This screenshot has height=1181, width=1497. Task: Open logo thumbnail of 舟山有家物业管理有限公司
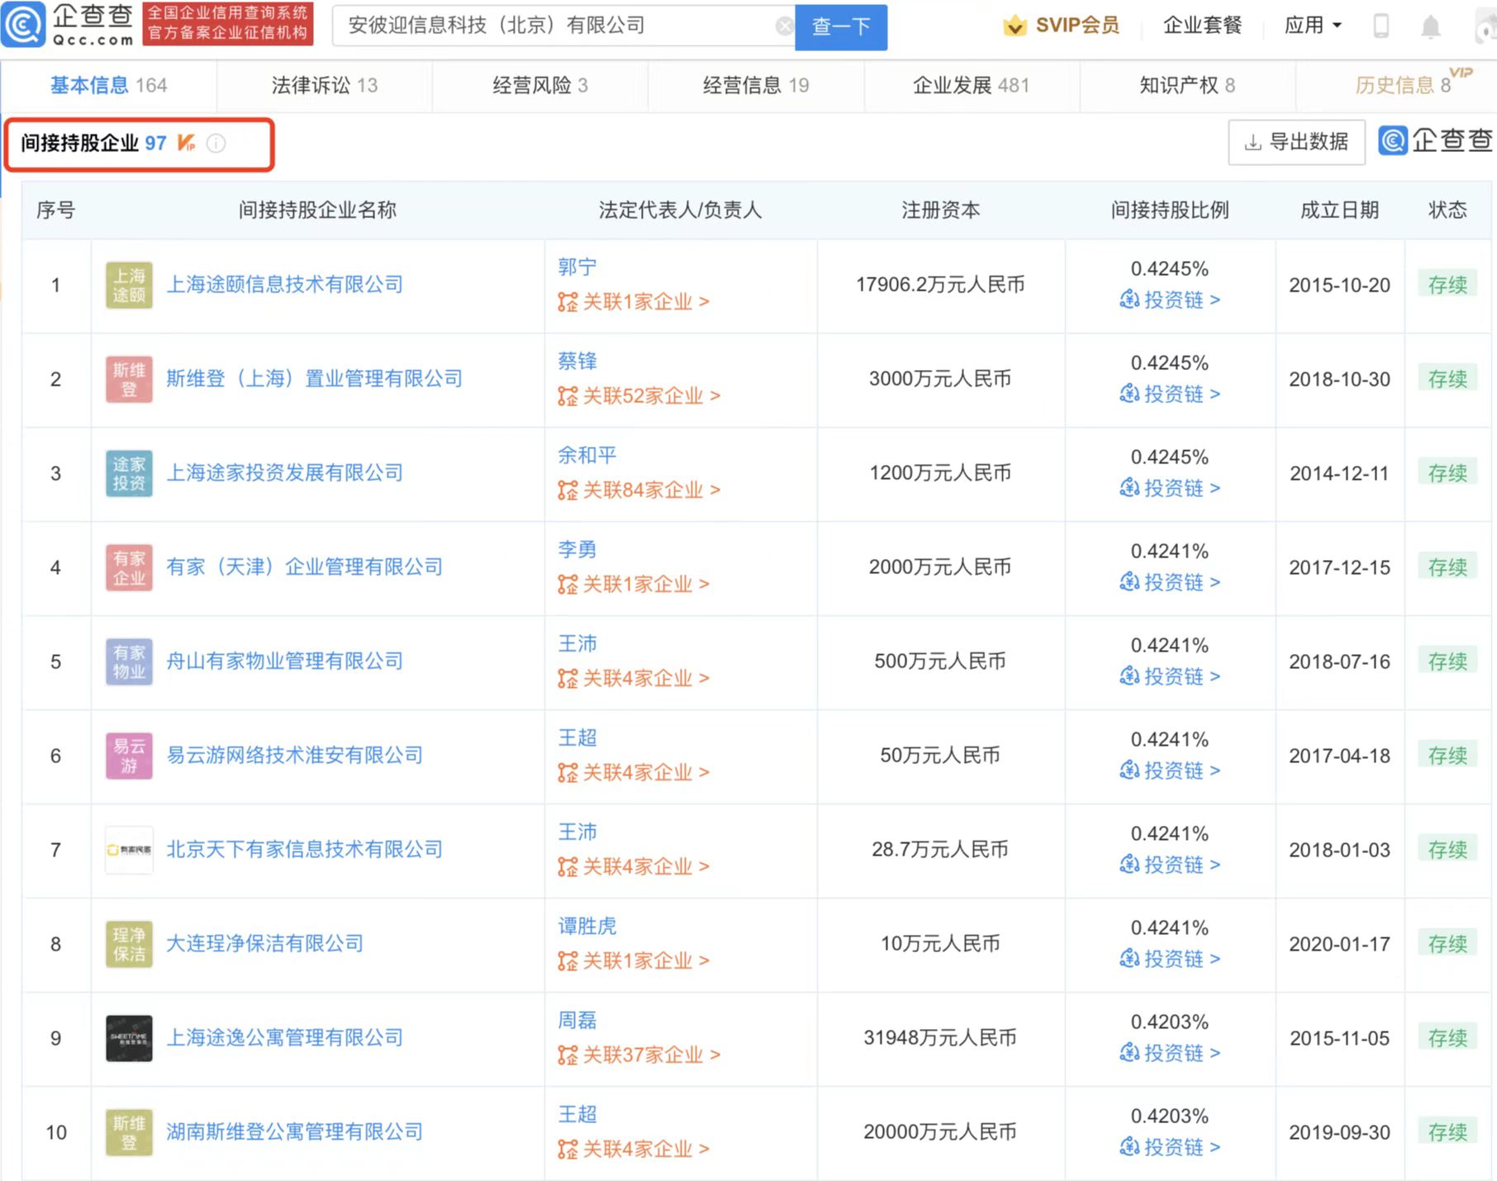129,662
